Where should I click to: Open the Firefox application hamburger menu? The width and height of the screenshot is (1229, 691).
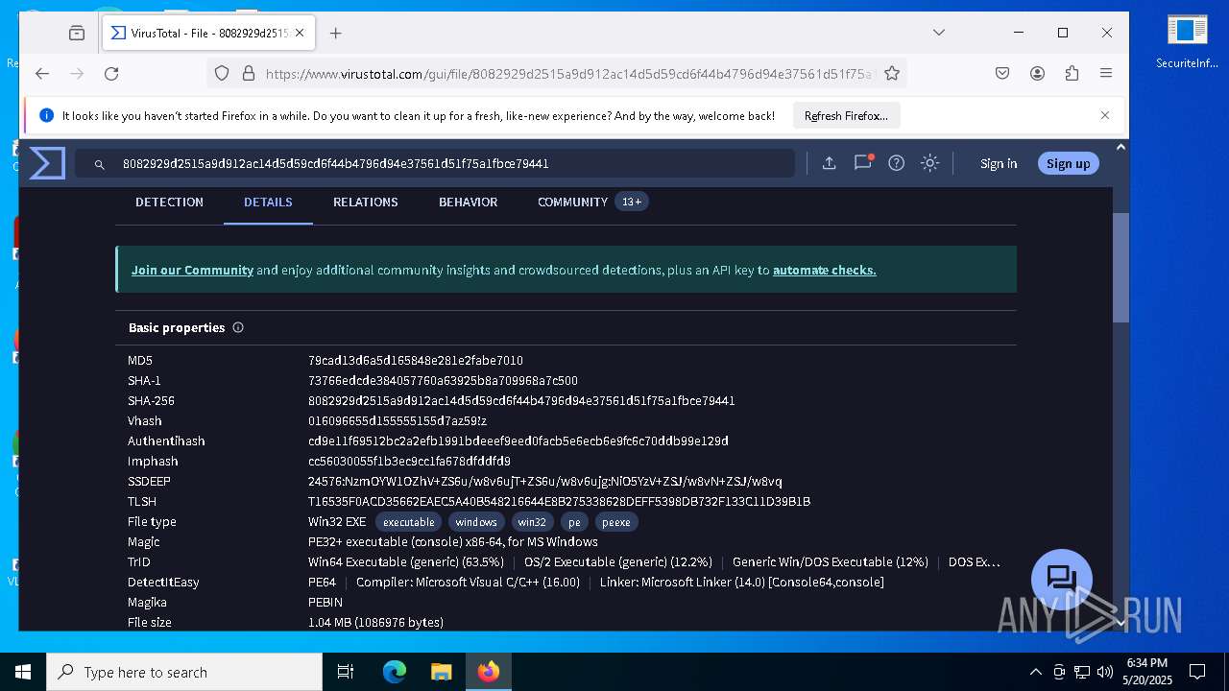1106,73
